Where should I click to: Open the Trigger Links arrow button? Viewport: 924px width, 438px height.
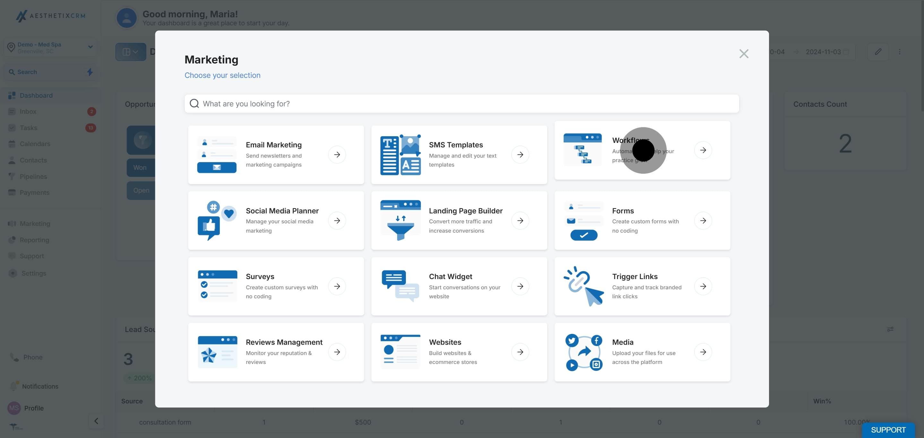pyautogui.click(x=703, y=286)
